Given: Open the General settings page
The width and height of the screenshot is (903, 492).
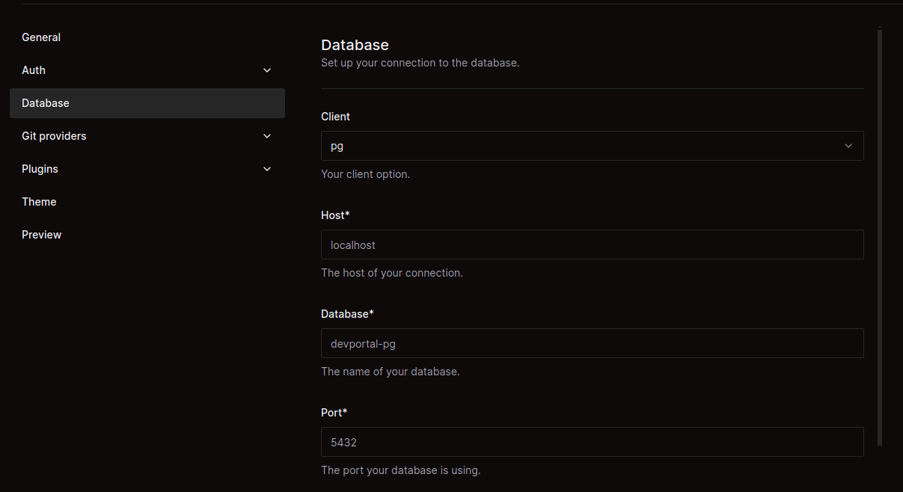Looking at the screenshot, I should [x=41, y=37].
